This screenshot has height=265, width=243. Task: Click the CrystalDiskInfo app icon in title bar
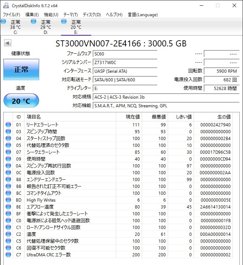[x=6, y=5]
